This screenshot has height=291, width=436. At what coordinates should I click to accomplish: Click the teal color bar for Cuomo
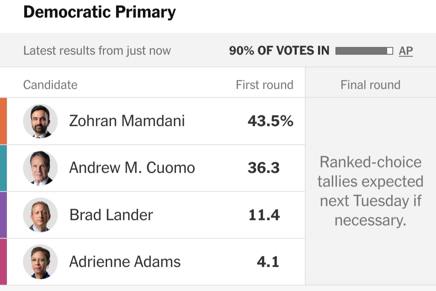(3, 168)
